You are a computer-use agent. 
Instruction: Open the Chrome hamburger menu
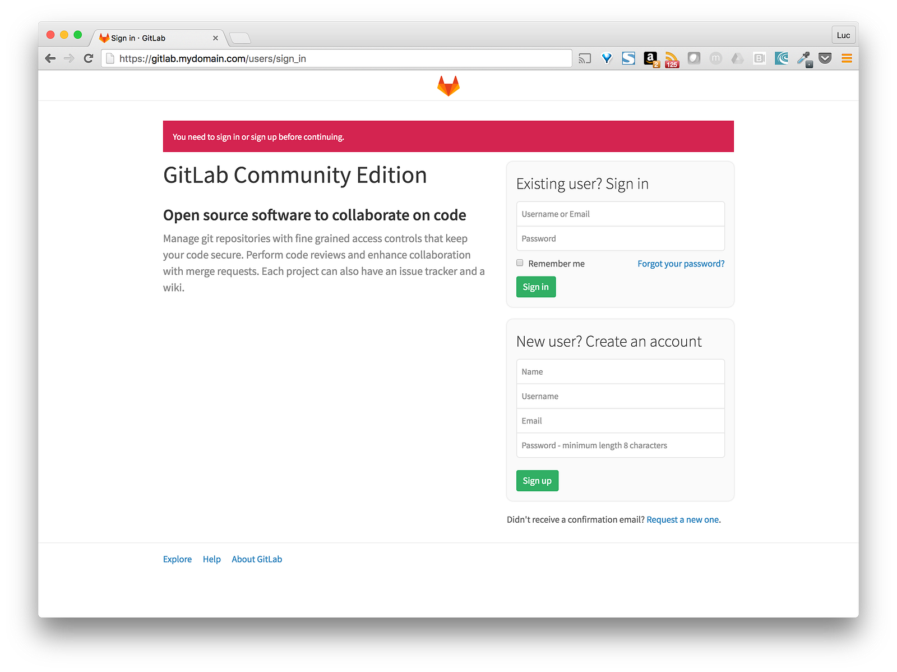847,58
